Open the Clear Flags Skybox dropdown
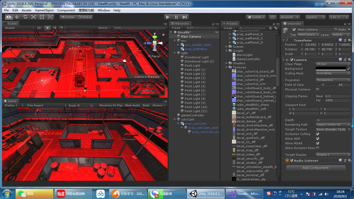The height and width of the screenshot is (199, 354). coord(333,64)
